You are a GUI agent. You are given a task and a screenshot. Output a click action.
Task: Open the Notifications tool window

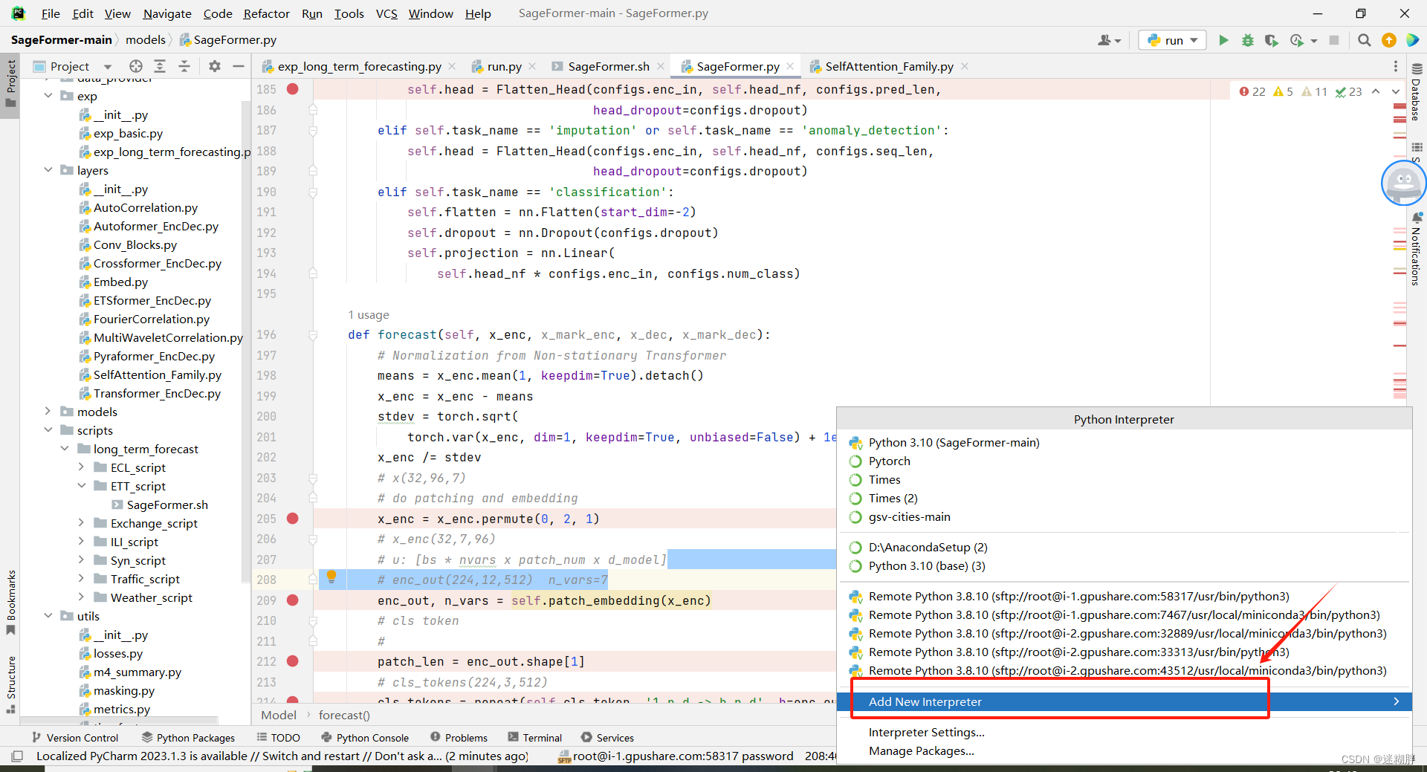[x=1417, y=250]
